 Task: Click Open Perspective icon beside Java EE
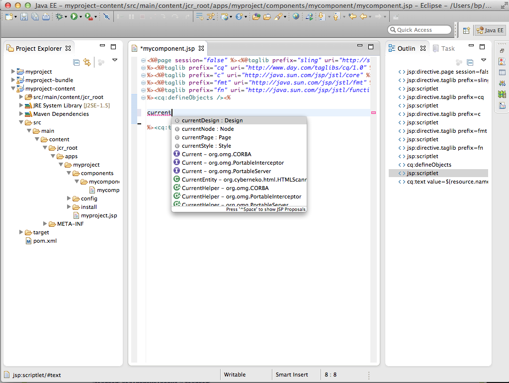tap(466, 30)
